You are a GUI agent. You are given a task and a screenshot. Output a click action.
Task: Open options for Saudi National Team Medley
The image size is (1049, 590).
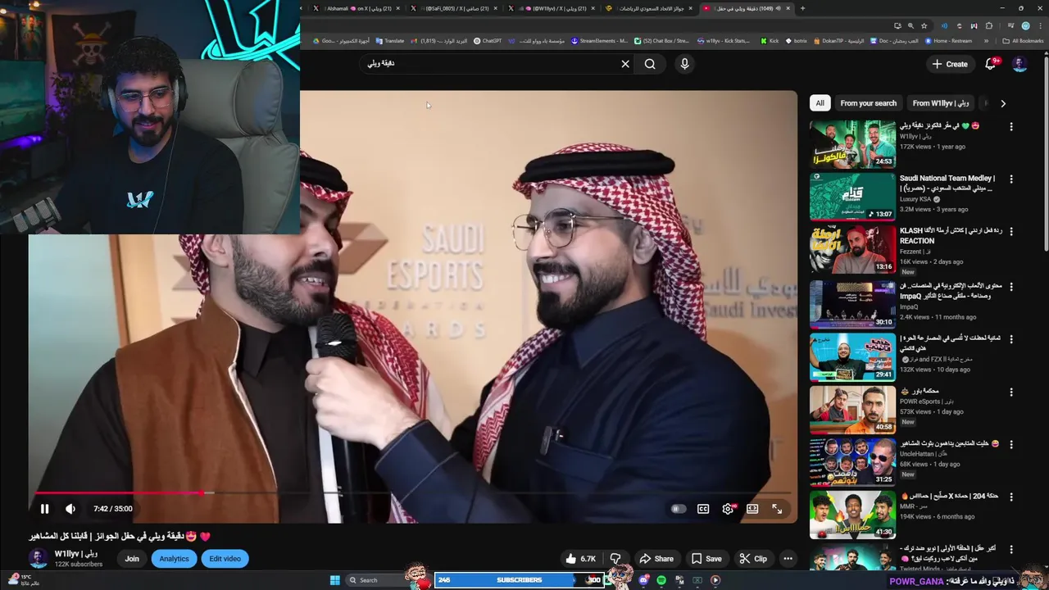tap(1011, 179)
